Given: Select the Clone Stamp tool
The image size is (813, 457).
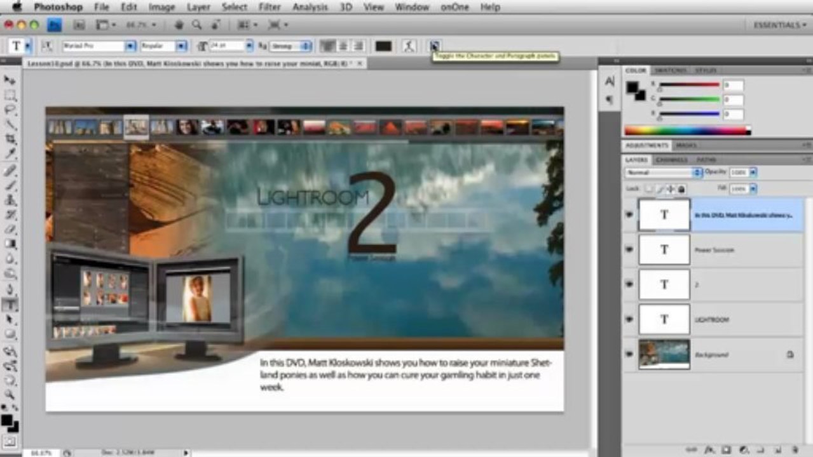Looking at the screenshot, I should [10, 201].
